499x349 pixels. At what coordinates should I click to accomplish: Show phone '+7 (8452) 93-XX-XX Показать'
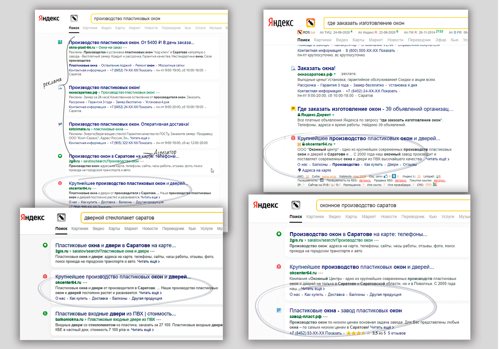pyautogui.click(x=315, y=333)
